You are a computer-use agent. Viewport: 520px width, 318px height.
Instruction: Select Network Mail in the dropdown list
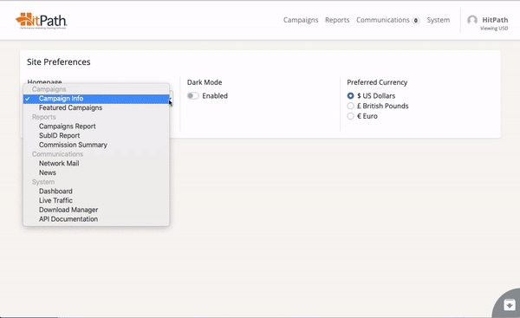coord(96,164)
